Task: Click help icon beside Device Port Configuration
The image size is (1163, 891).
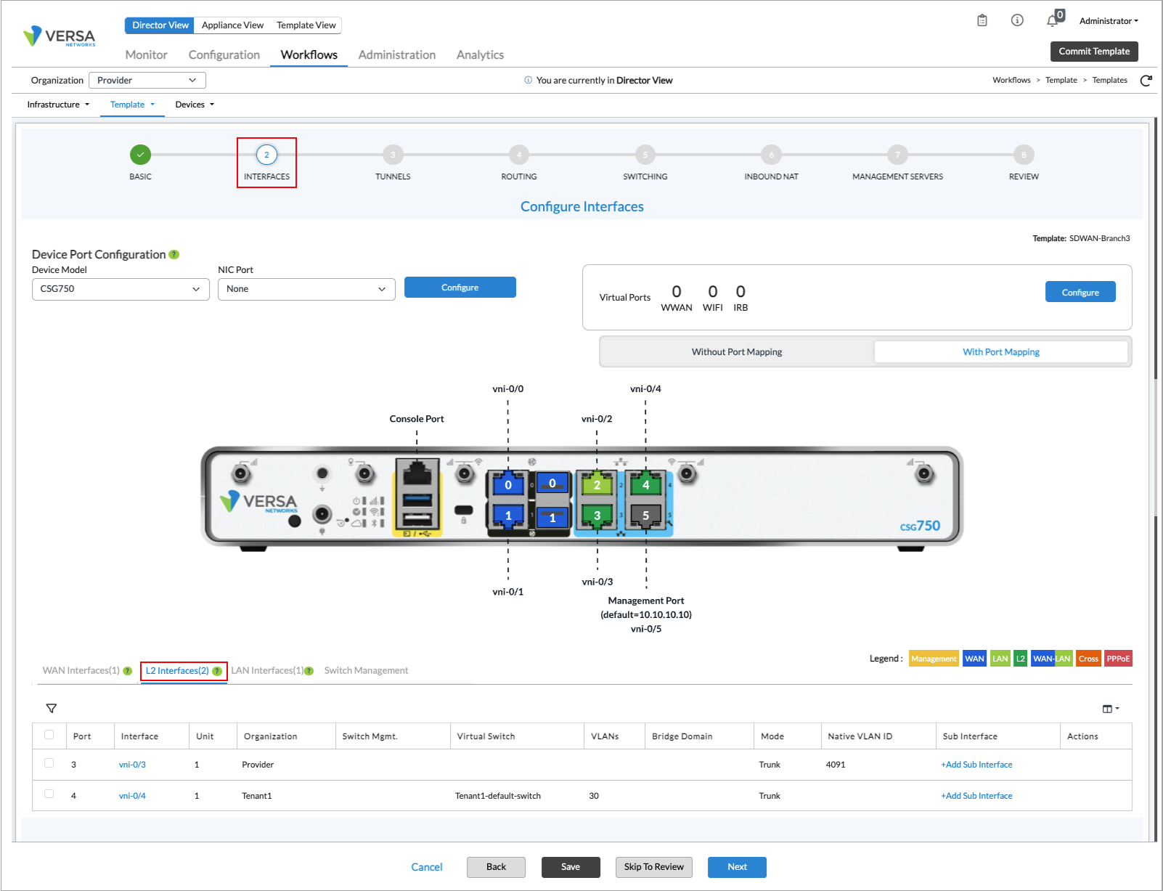Action: [174, 254]
